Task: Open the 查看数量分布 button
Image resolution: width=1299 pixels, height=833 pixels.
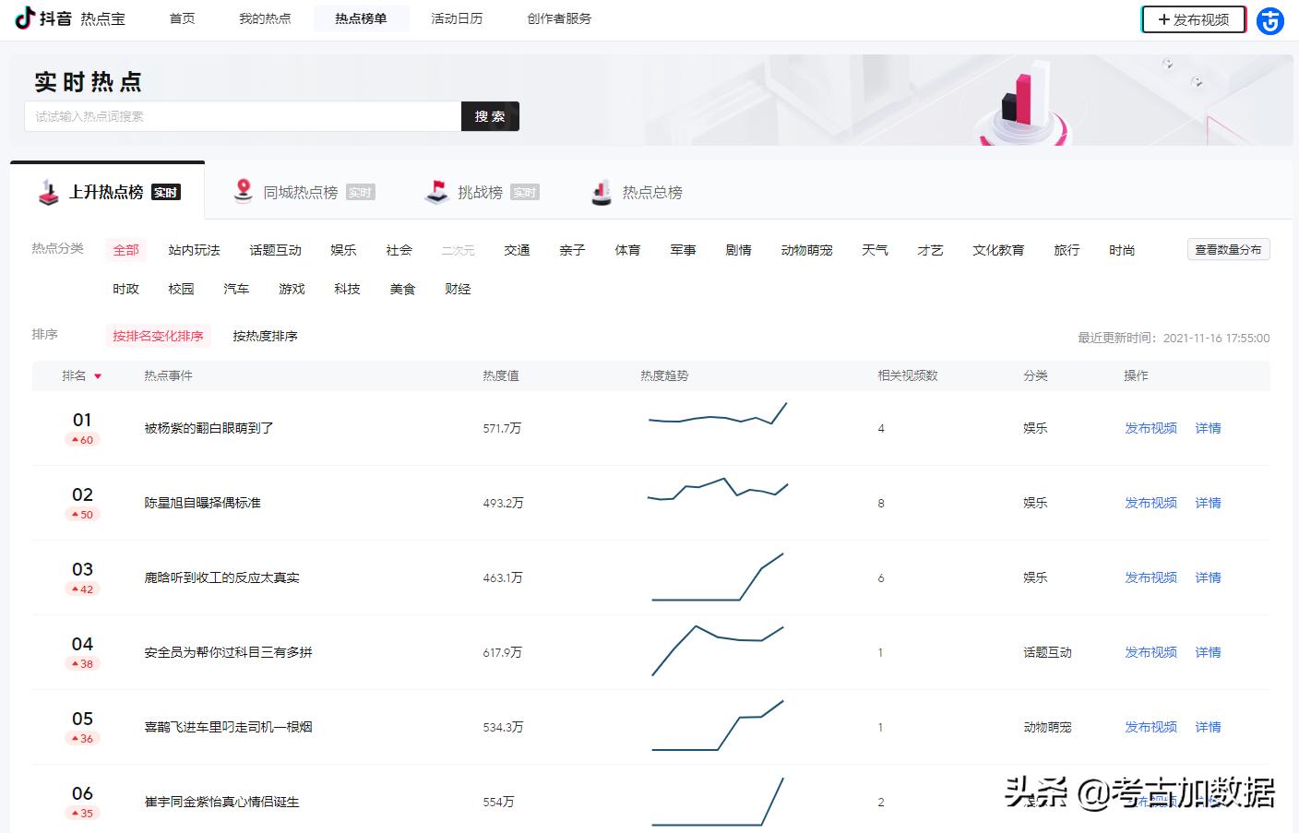Action: (1227, 249)
